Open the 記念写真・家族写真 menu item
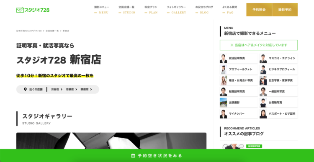This screenshot has width=314, height=162. [x=278, y=80]
